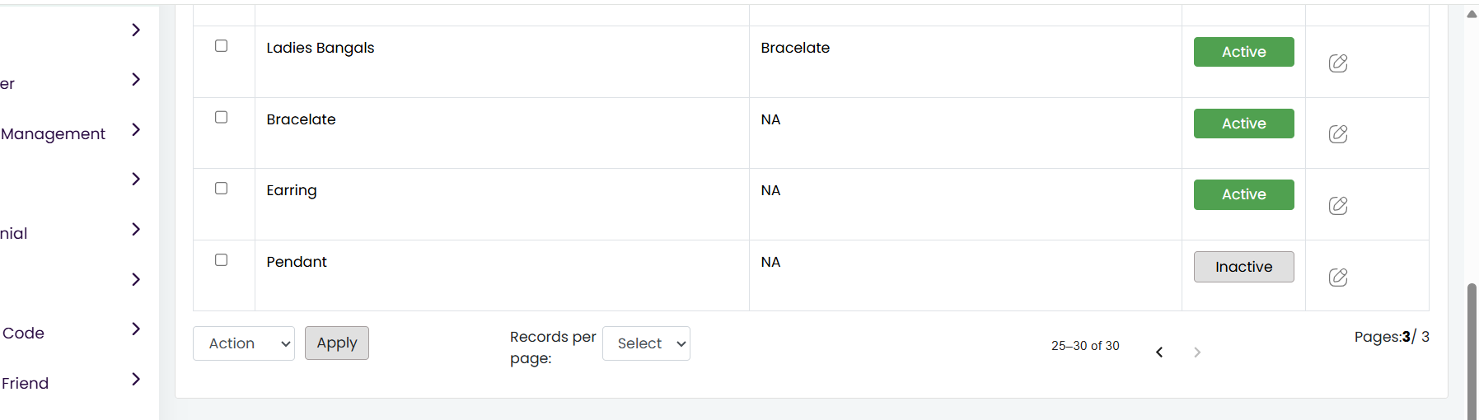
Task: Open Records per page Select dropdown
Action: (x=646, y=343)
